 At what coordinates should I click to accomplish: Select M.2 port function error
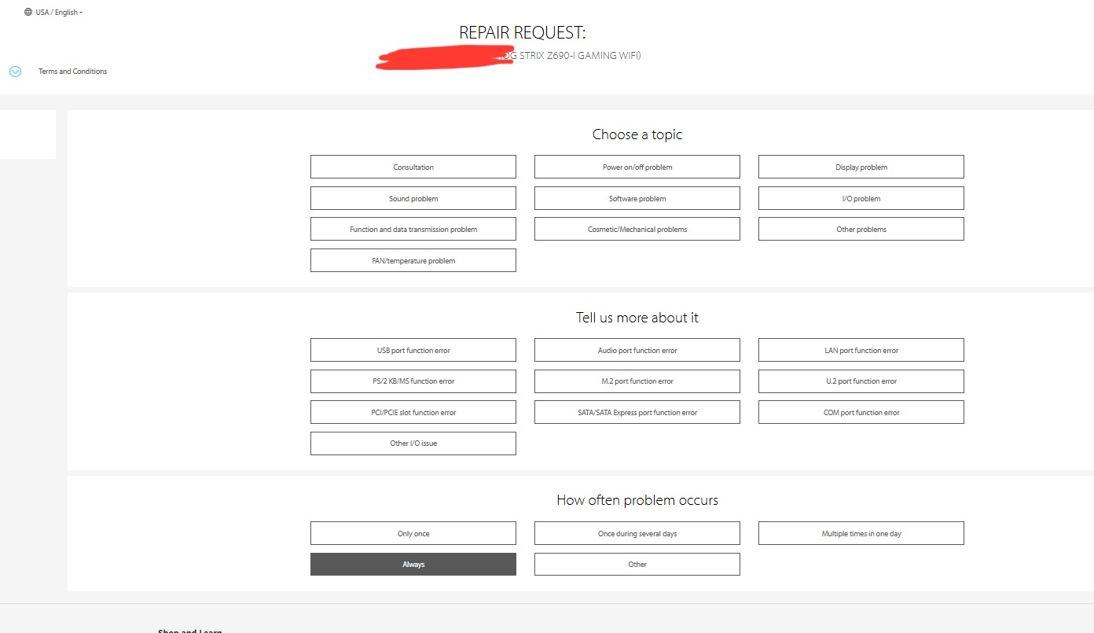pyautogui.click(x=637, y=381)
